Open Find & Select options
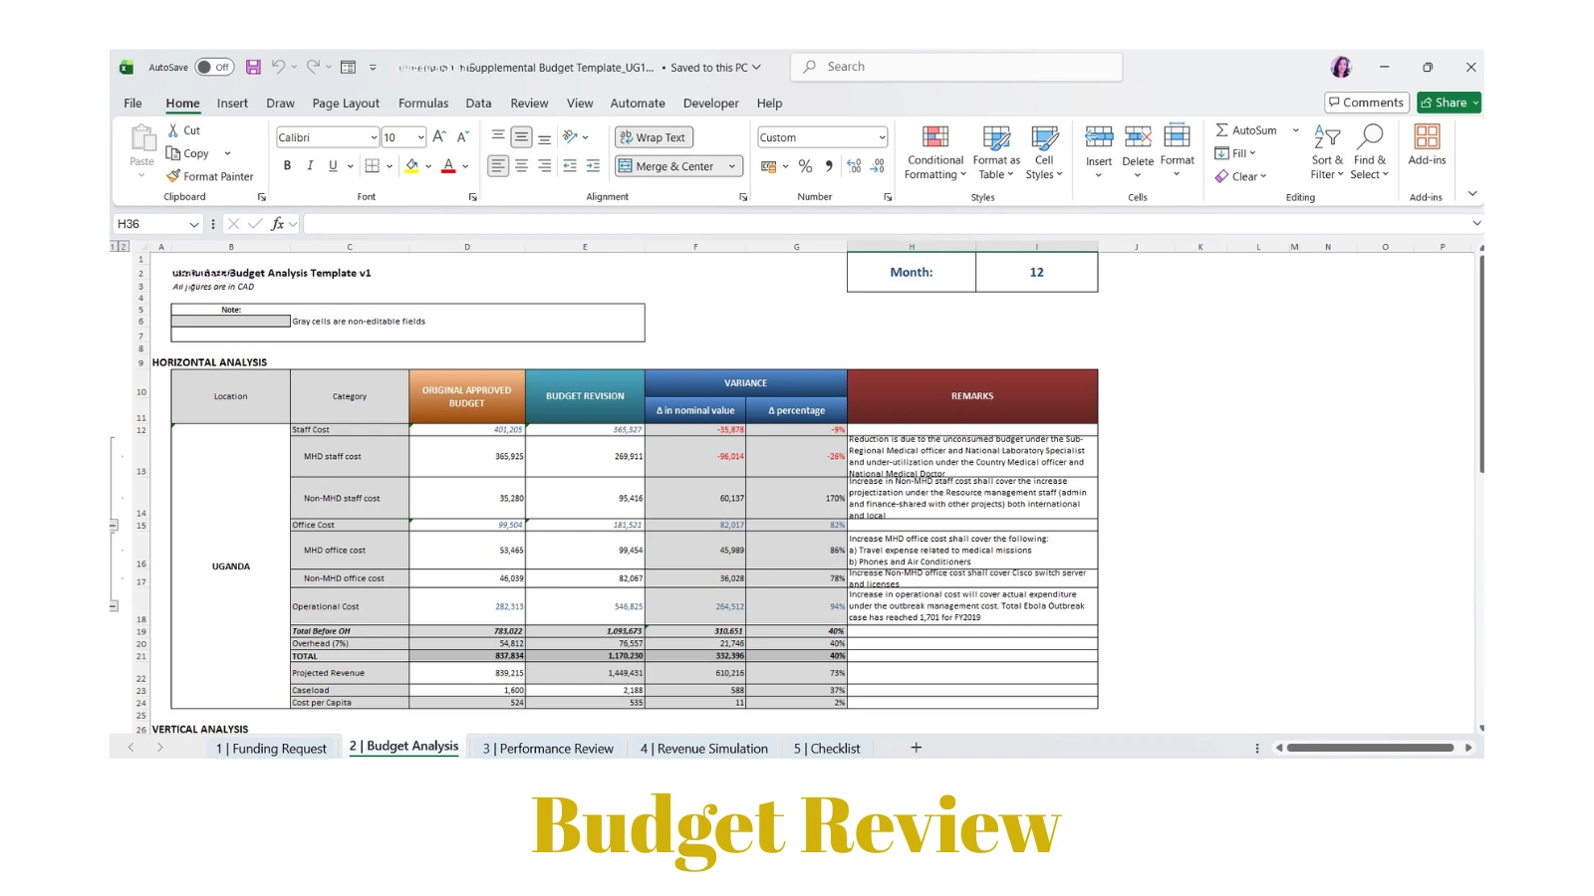This screenshot has width=1594, height=896. point(1370,152)
